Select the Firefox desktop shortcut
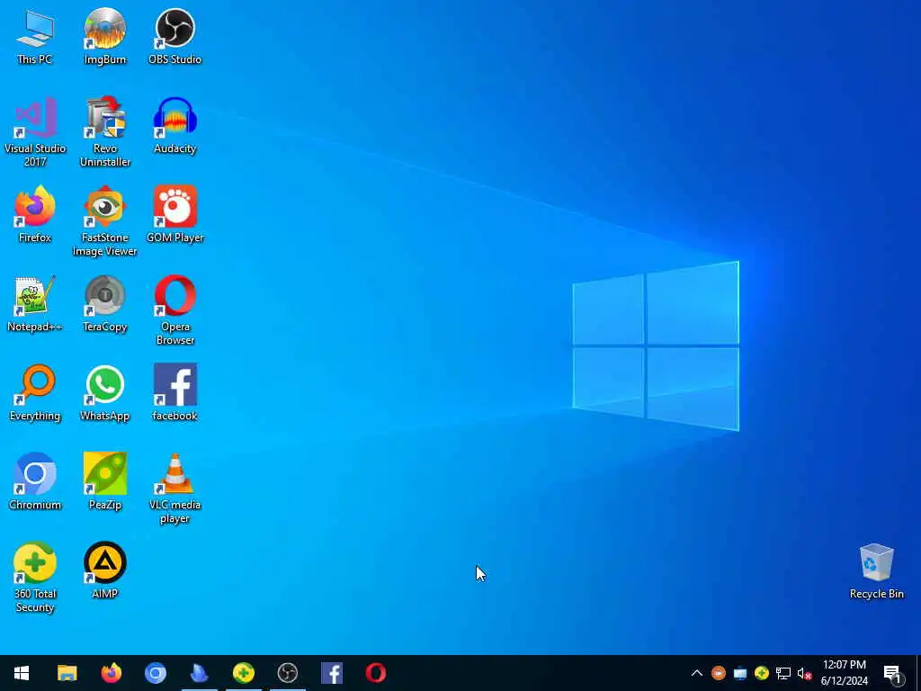Image resolution: width=921 pixels, height=691 pixels. [x=35, y=214]
